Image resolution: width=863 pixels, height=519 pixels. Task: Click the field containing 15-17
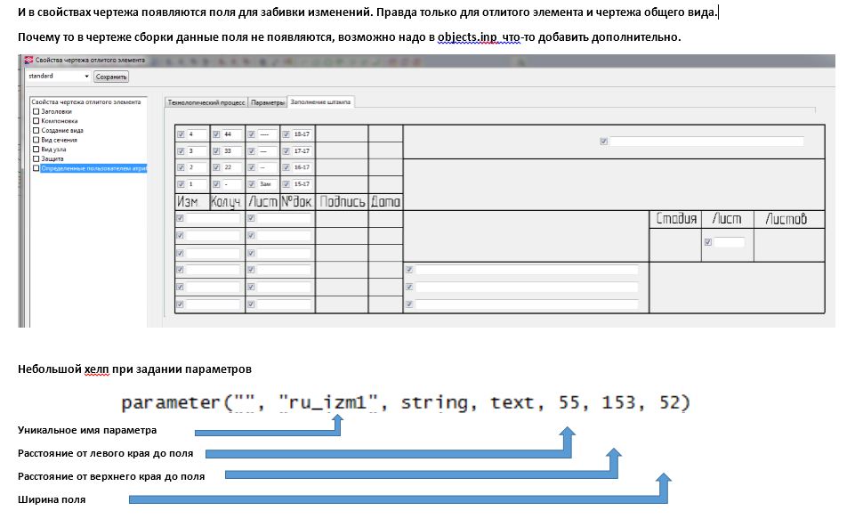(302, 184)
